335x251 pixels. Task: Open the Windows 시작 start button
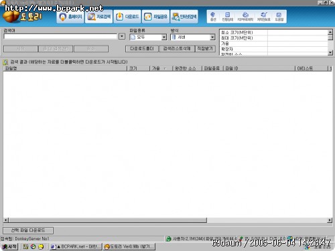[9, 247]
